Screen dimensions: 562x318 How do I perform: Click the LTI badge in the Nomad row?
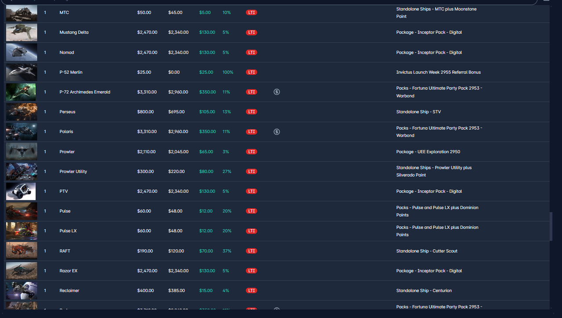(251, 52)
